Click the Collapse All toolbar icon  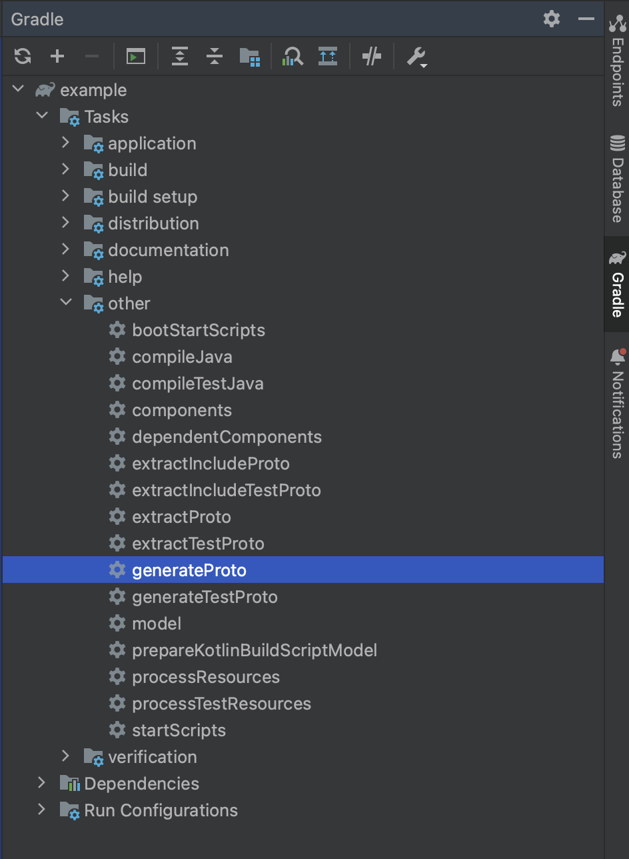click(x=214, y=57)
